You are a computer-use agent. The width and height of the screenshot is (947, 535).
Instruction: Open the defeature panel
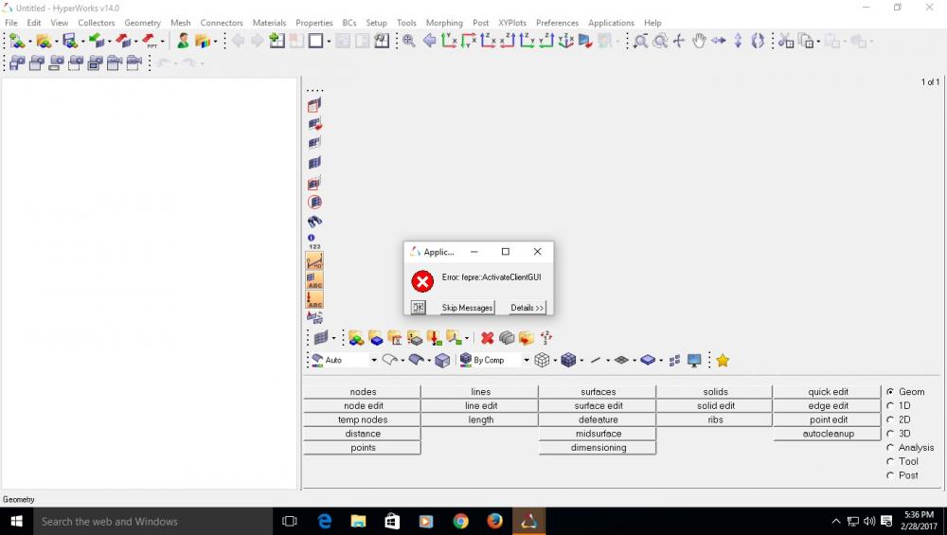(598, 419)
